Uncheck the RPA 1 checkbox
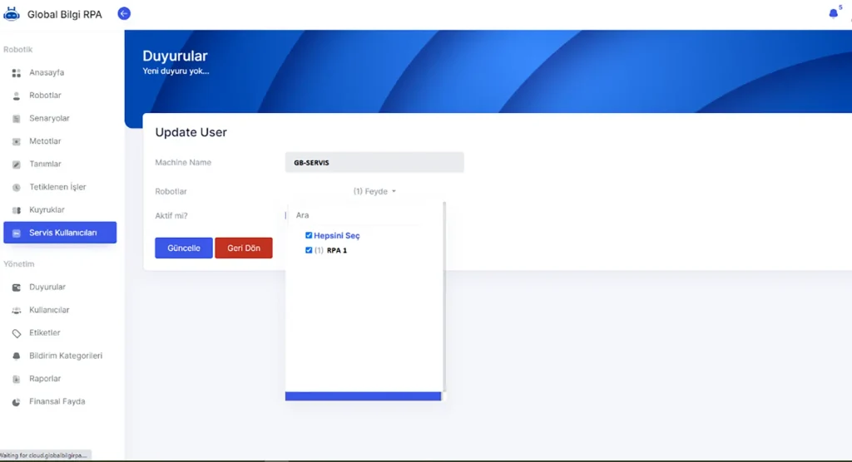The height and width of the screenshot is (462, 852). (309, 250)
